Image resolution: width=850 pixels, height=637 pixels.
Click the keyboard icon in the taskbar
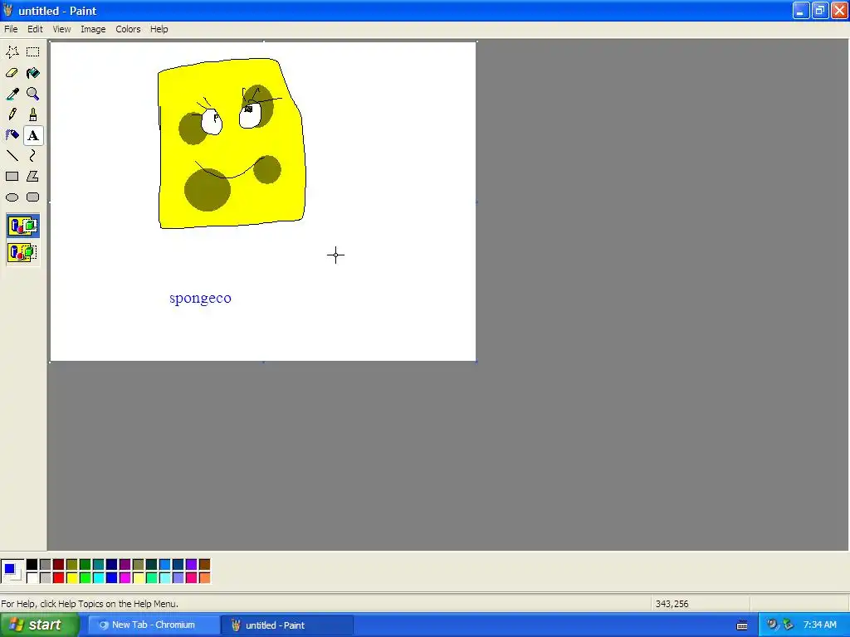tap(742, 625)
